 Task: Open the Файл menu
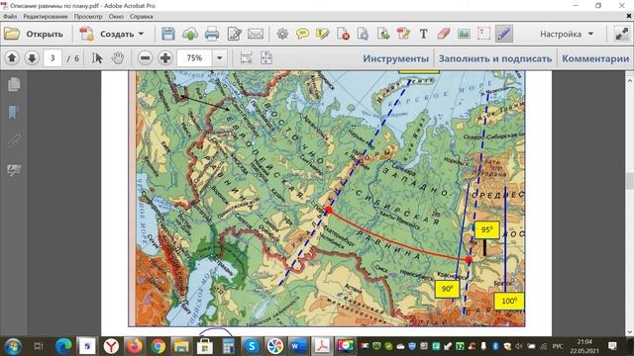click(x=10, y=17)
